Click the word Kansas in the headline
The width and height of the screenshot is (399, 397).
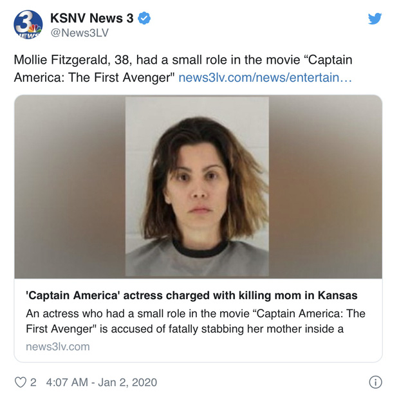(x=337, y=295)
